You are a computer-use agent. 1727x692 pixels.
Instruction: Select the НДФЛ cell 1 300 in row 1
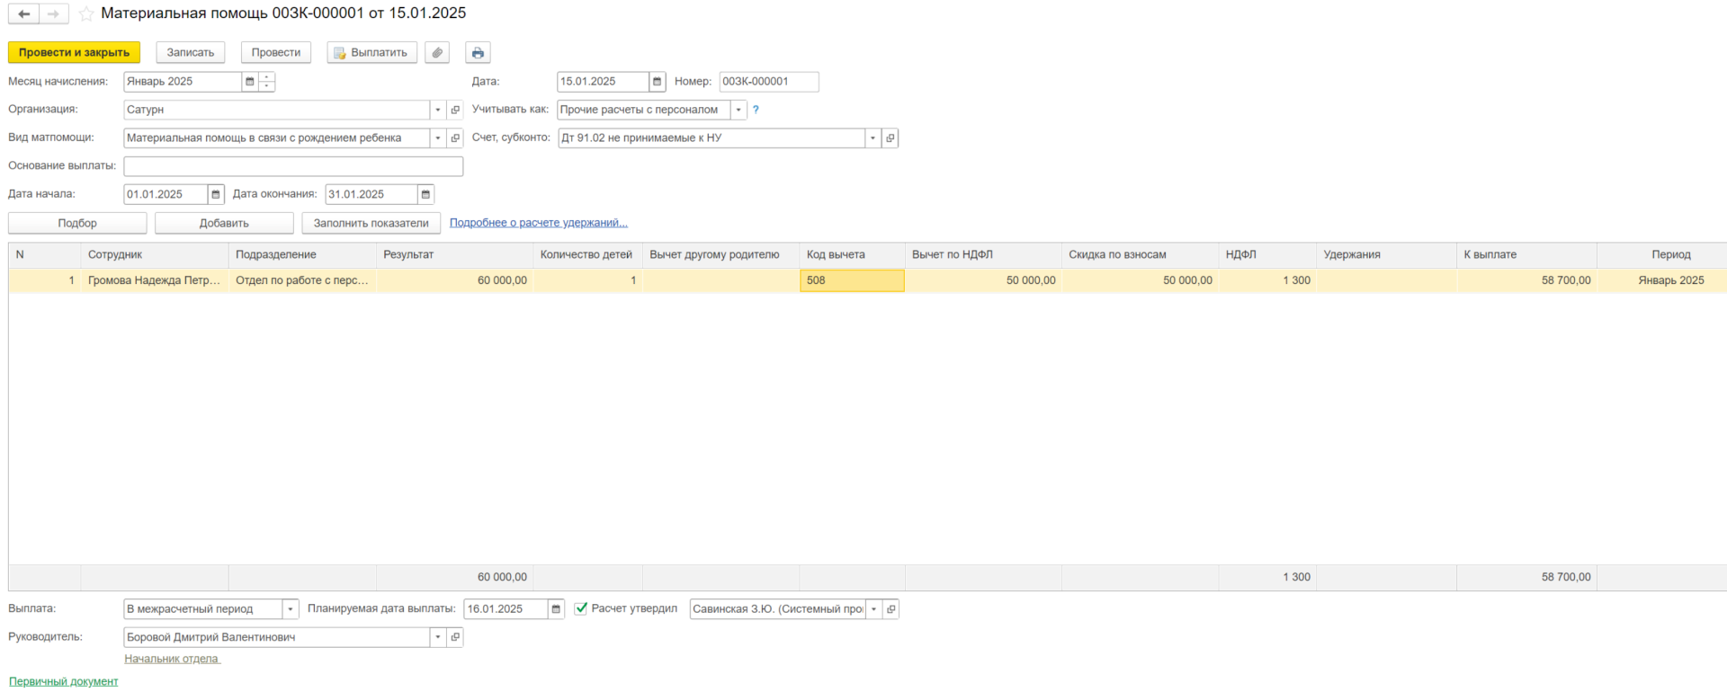1267,280
